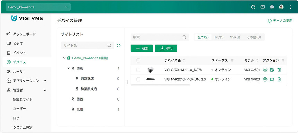Click the magnifier icon in device search box
This screenshot has width=298, height=133.
tap(184, 37)
